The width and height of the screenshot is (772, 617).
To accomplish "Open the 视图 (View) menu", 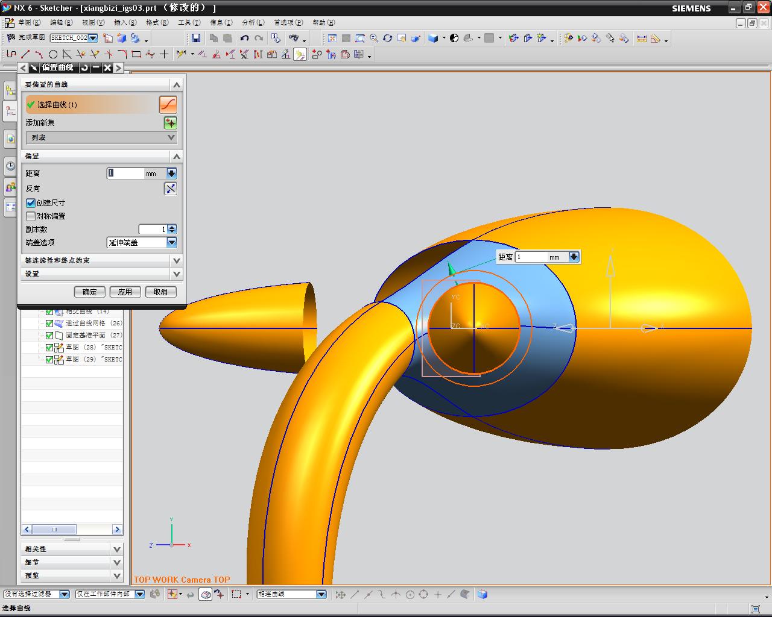I will pos(93,23).
